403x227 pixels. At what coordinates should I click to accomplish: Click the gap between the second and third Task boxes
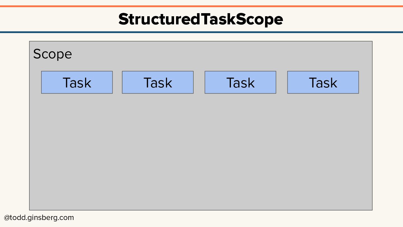coord(199,82)
